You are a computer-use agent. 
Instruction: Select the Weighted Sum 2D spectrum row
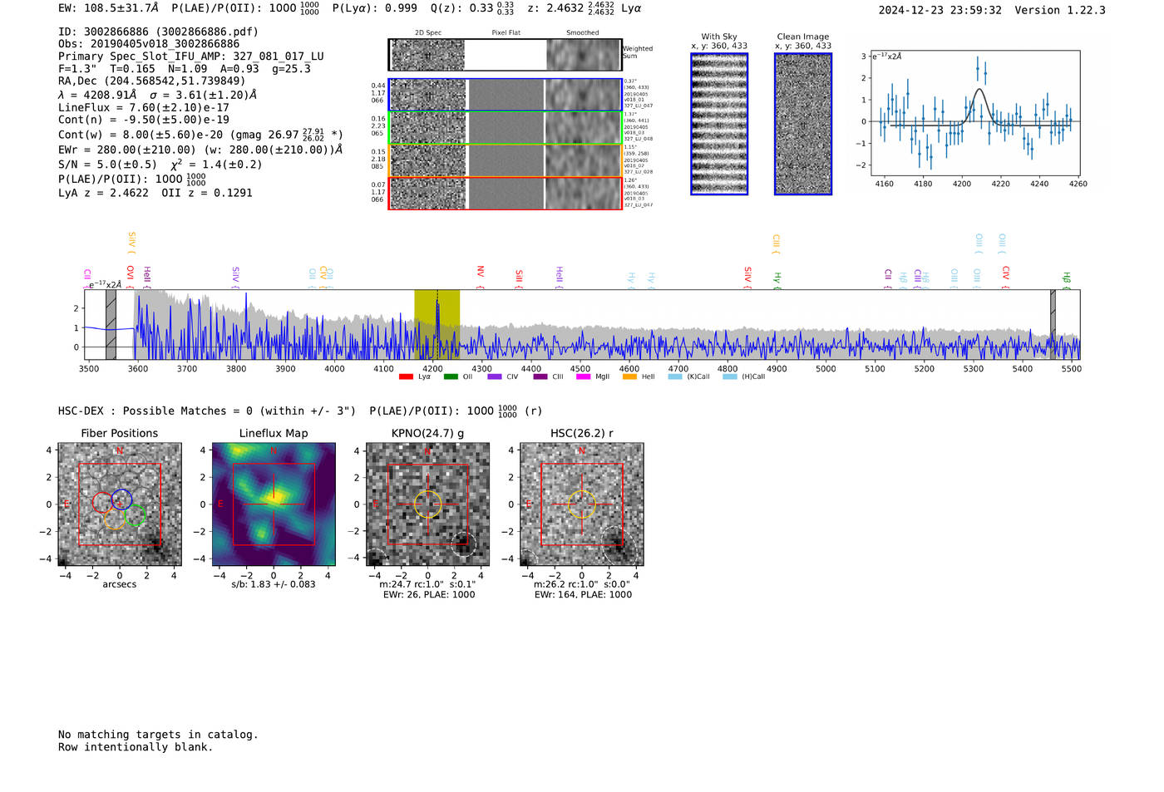pyautogui.click(x=506, y=55)
